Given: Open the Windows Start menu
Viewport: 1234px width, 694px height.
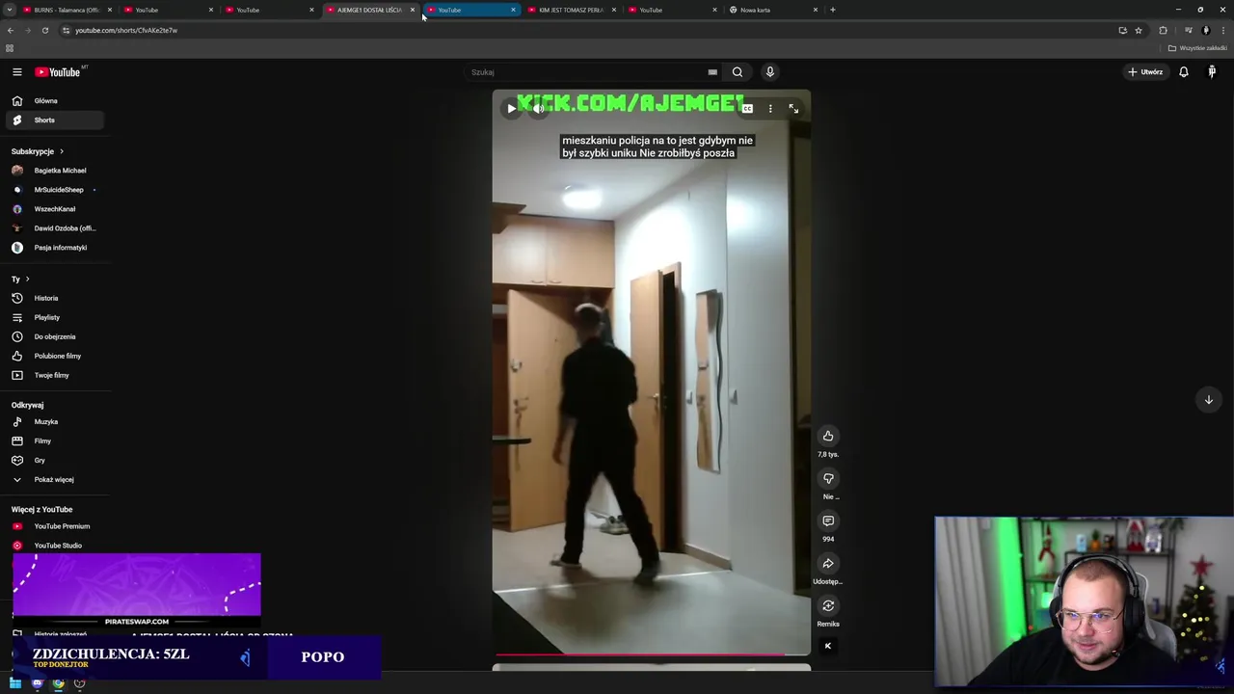Looking at the screenshot, I should tap(15, 683).
